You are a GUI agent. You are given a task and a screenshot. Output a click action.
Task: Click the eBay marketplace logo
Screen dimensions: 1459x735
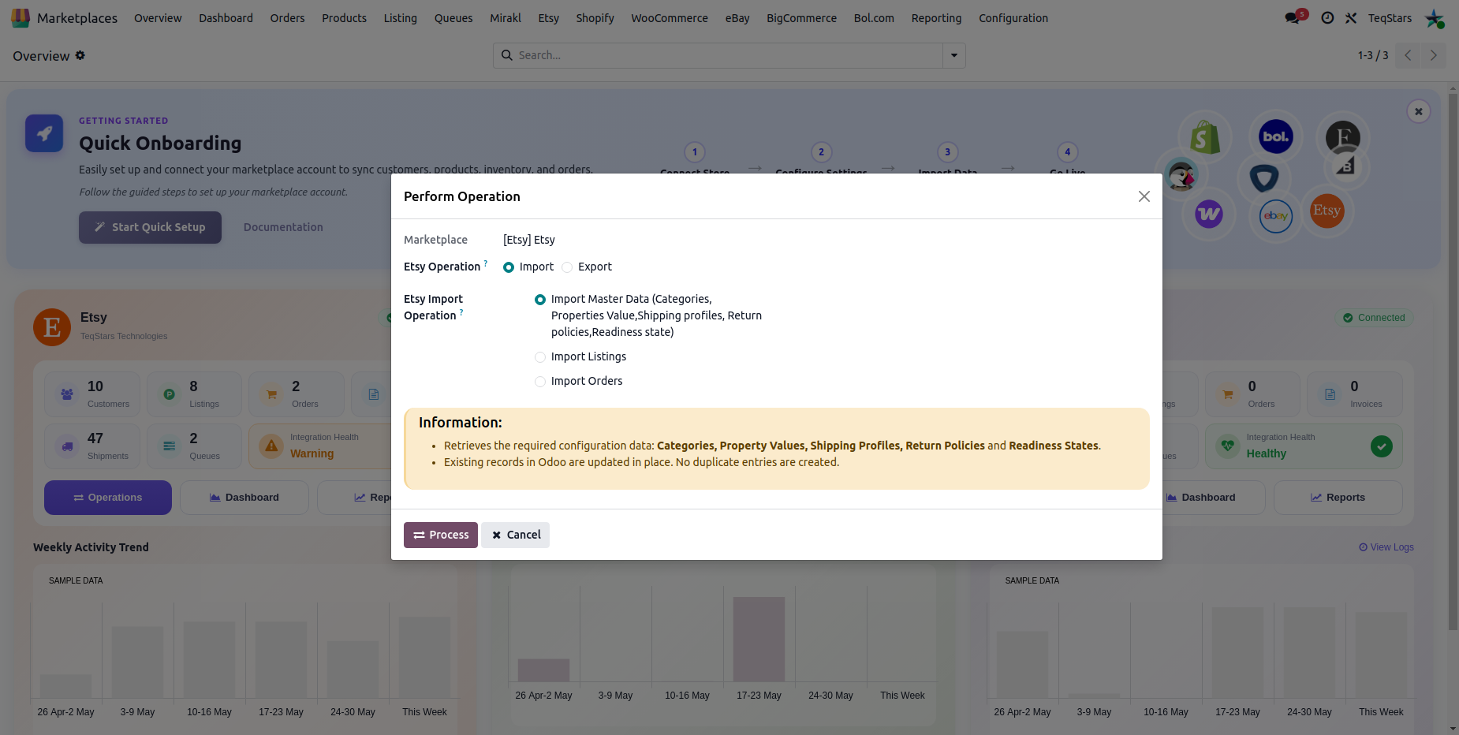coord(1275,216)
